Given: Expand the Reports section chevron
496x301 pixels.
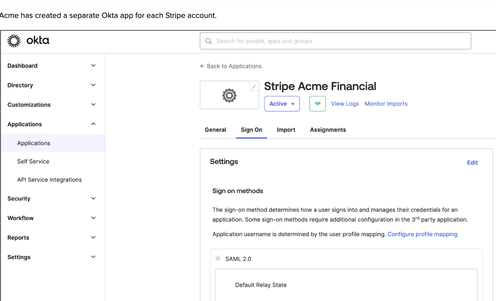Looking at the screenshot, I should pyautogui.click(x=93, y=237).
